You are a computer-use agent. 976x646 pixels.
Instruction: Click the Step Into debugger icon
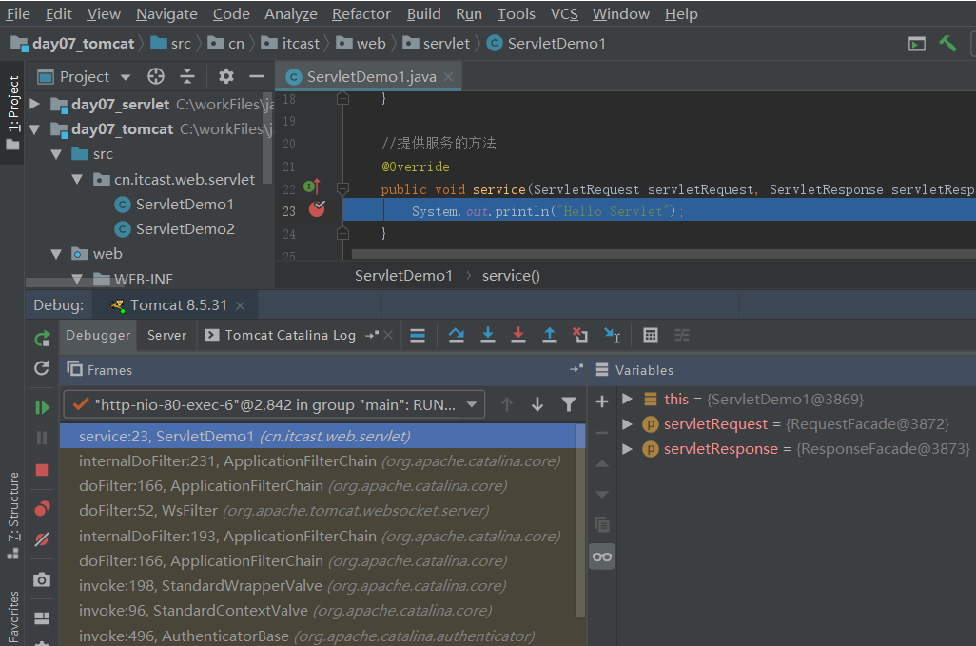click(x=488, y=335)
